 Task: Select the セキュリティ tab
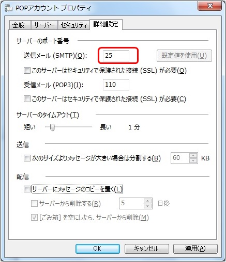[x=74, y=25]
